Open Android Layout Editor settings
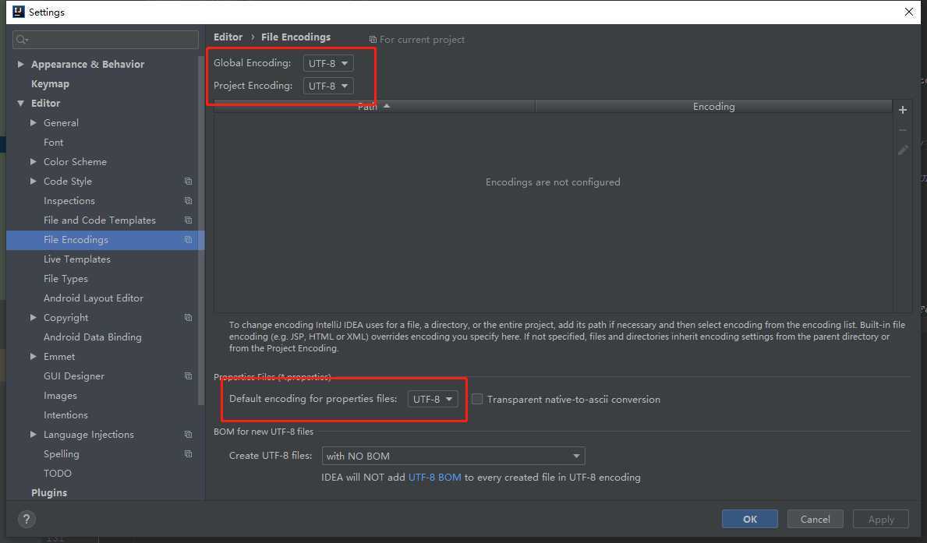This screenshot has height=543, width=927. pyautogui.click(x=94, y=298)
